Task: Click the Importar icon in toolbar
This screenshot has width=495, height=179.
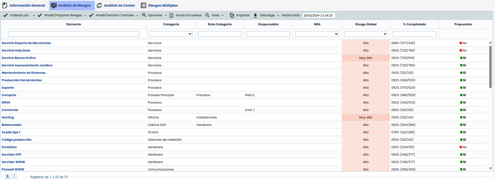Action: click(x=232, y=15)
